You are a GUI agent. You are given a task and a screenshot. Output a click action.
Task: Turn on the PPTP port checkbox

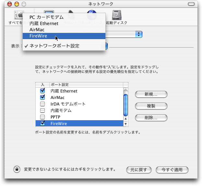(42, 117)
